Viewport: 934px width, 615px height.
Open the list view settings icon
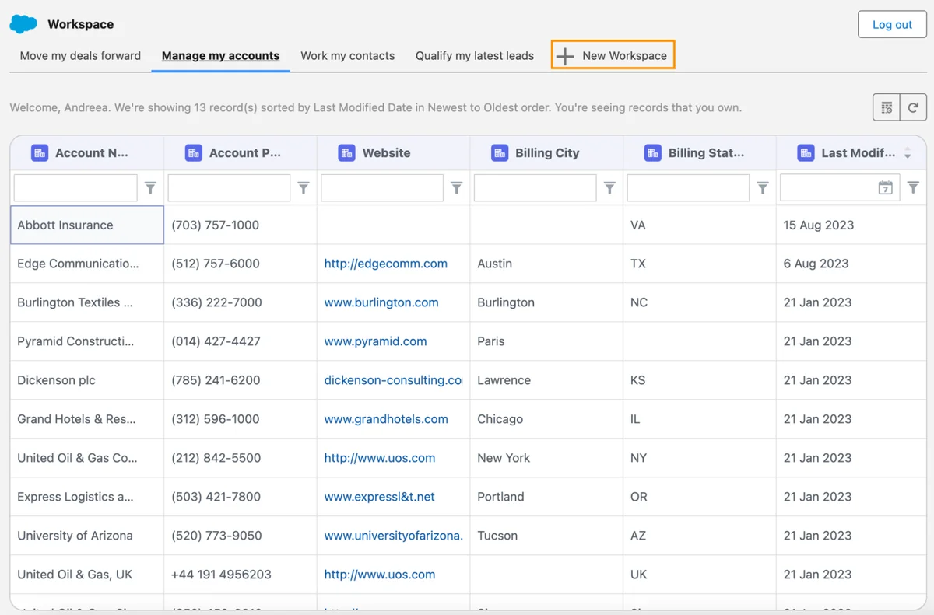pyautogui.click(x=887, y=107)
